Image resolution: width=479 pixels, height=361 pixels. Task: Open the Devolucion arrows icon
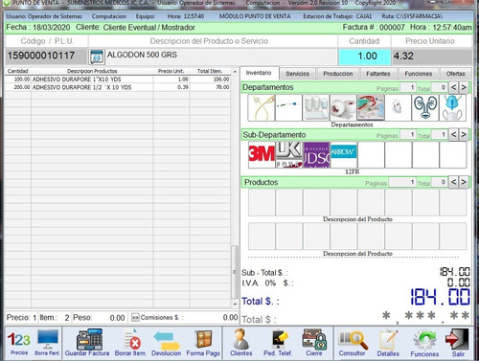[x=166, y=343]
